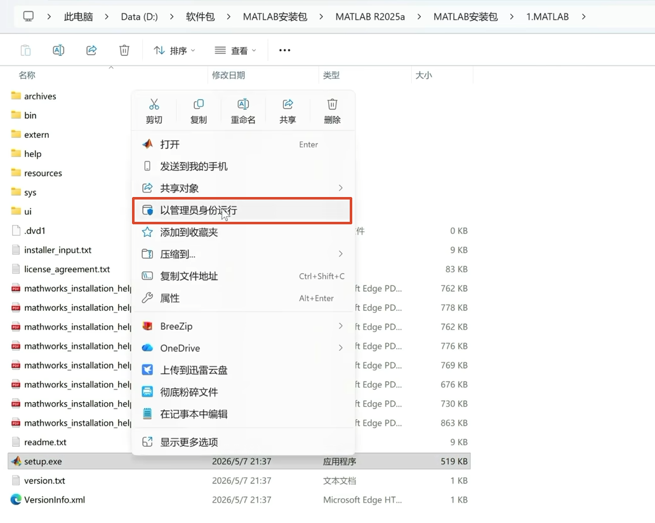Click chevron after Data (D:) breadcrumb
Viewport: 655px width, 523px height.
[x=172, y=17]
